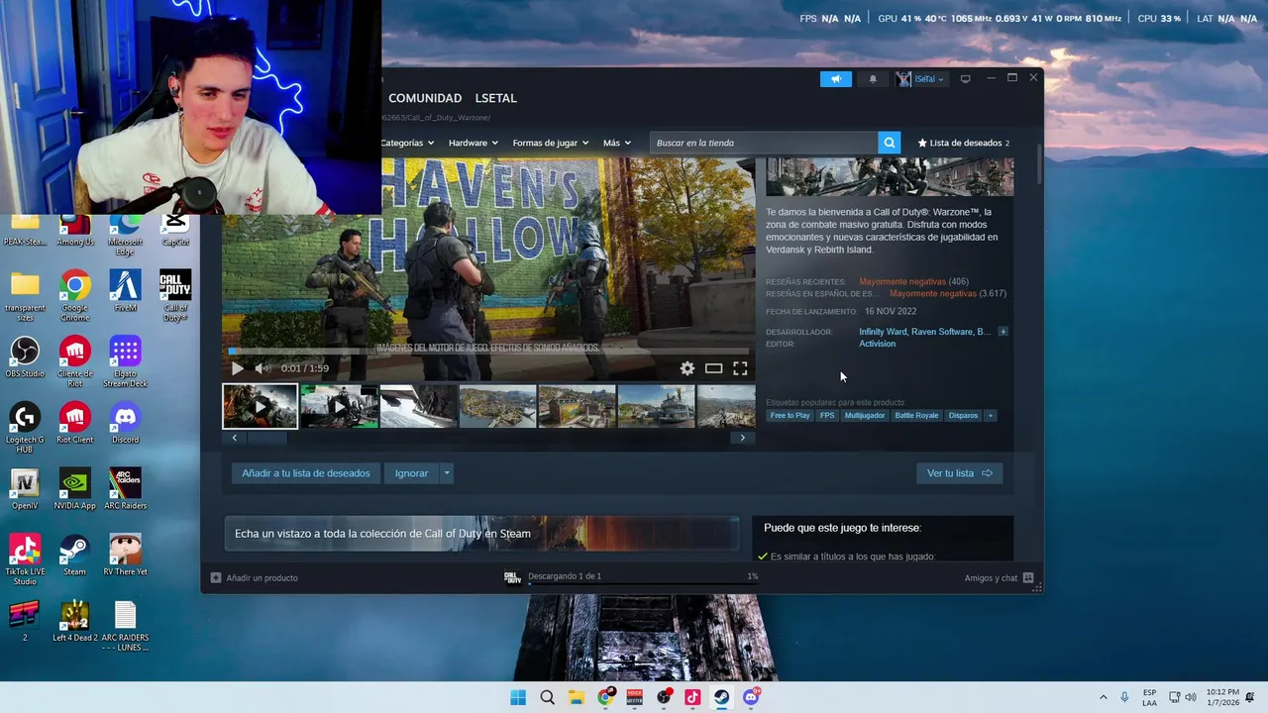Select Left 4 Dead 2 desktop icon
The image size is (1268, 713).
click(74, 621)
